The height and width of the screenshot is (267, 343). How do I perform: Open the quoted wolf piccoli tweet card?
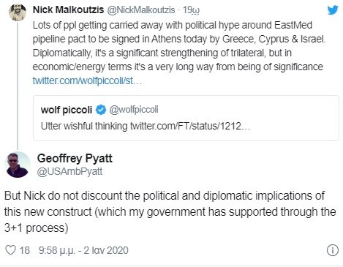click(186, 119)
